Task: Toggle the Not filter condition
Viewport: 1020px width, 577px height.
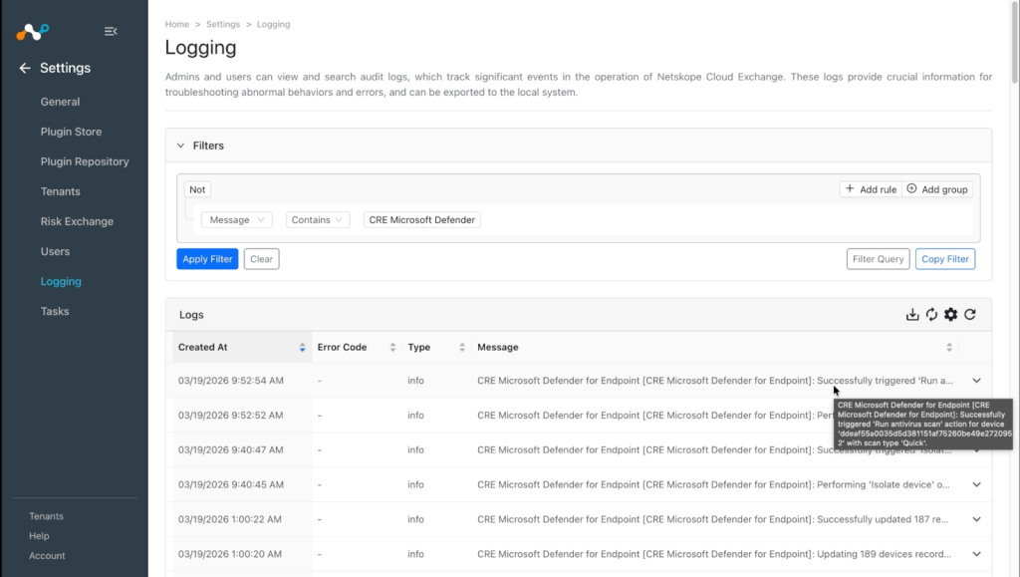Action: click(197, 189)
